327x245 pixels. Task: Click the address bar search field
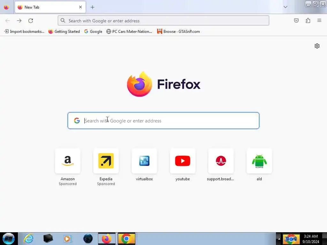163,21
